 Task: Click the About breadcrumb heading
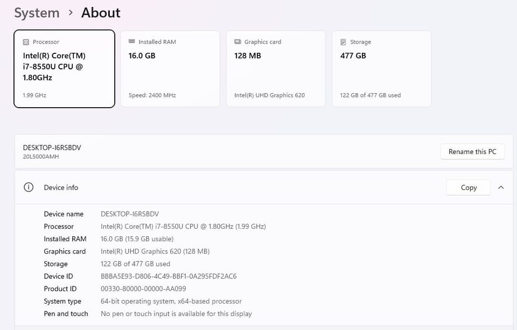[x=101, y=13]
